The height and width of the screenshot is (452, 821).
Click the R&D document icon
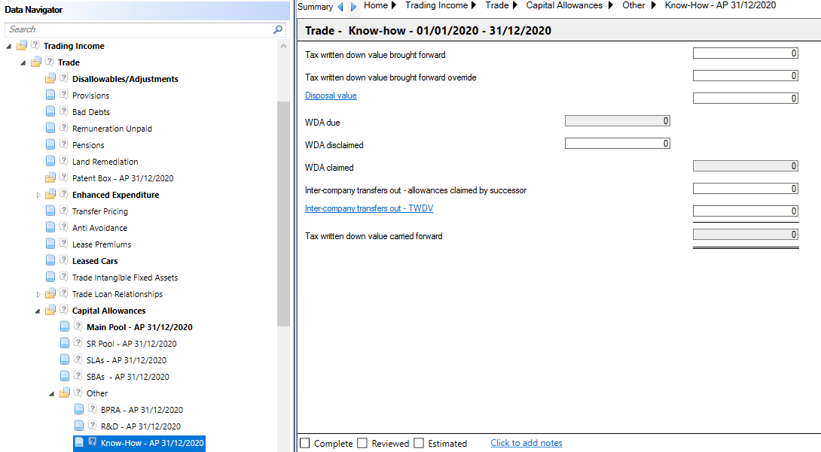click(79, 426)
